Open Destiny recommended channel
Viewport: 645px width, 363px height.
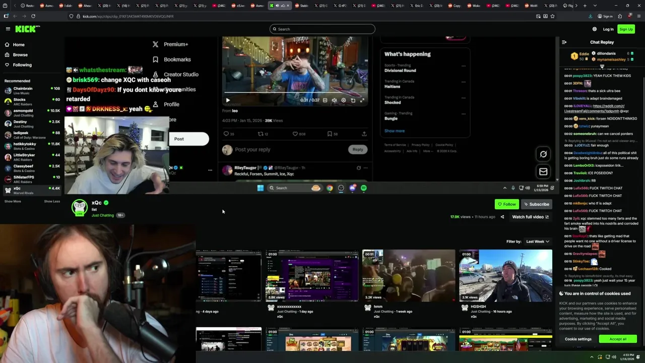coord(32,124)
